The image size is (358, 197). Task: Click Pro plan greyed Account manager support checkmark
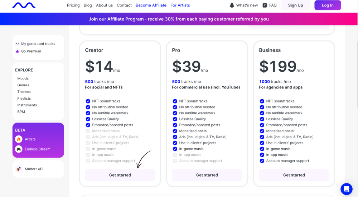tap(175, 161)
